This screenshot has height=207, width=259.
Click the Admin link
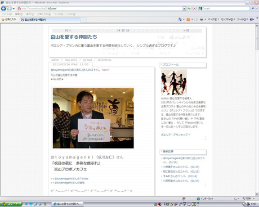(55, 60)
